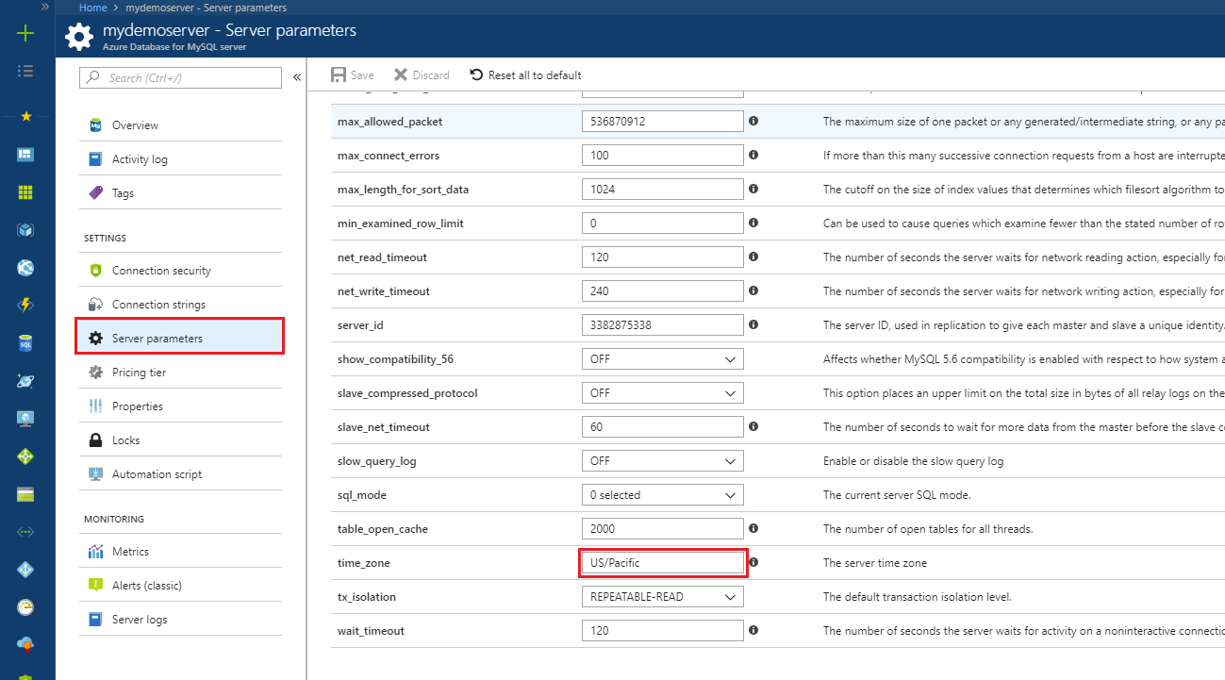The width and height of the screenshot is (1225, 680).
Task: Click the time_zone US/Pacific input field
Action: click(x=663, y=563)
